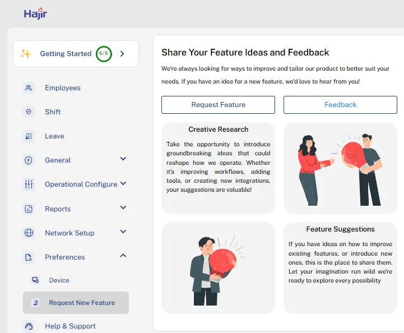Click the Employees people icon
This screenshot has height=333, width=404.
tap(29, 88)
